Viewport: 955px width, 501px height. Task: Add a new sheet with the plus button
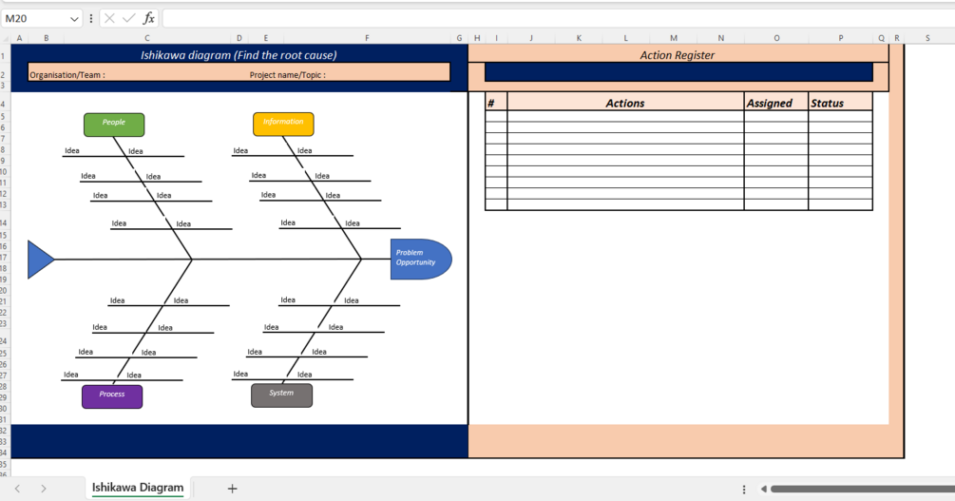point(232,489)
